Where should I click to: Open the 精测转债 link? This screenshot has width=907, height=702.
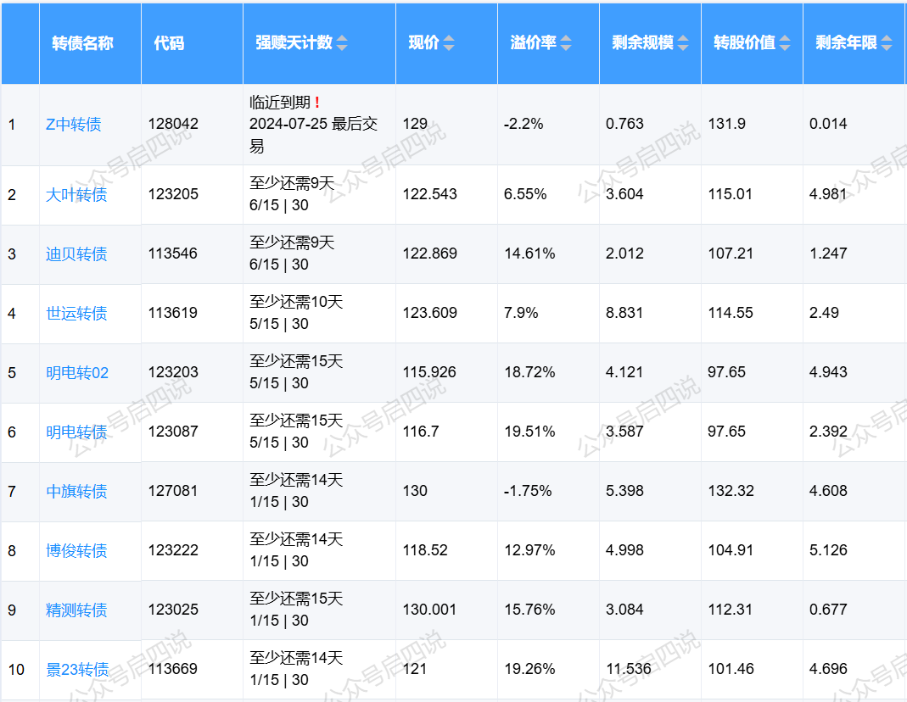coord(76,610)
